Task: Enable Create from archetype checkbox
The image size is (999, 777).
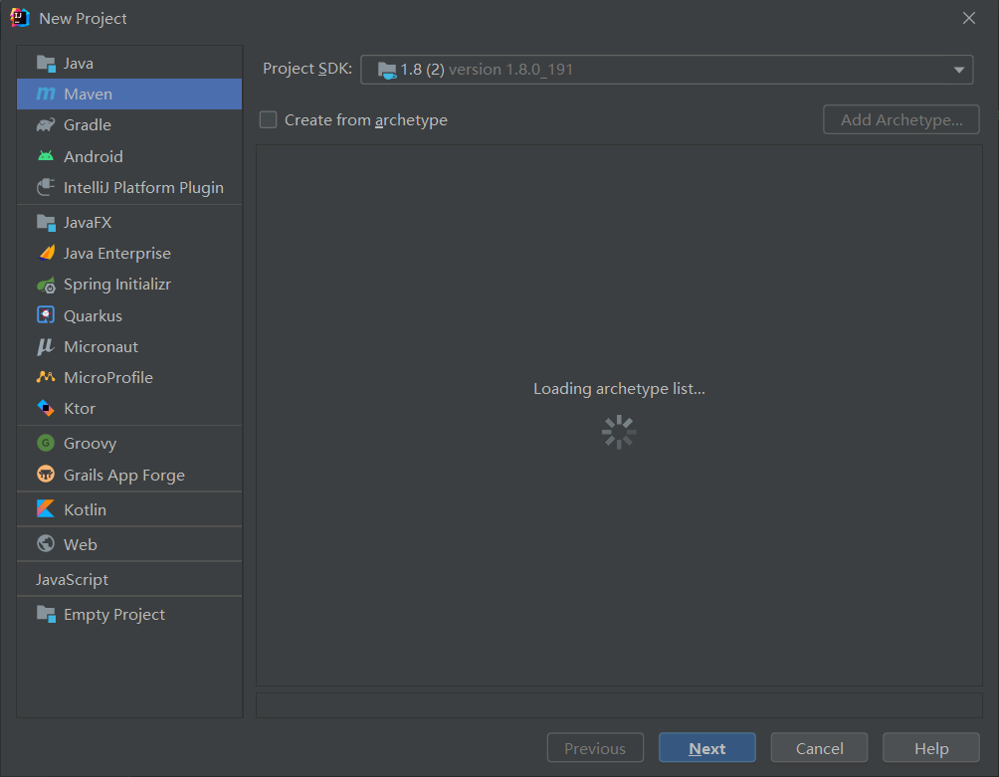Action: pos(269,119)
